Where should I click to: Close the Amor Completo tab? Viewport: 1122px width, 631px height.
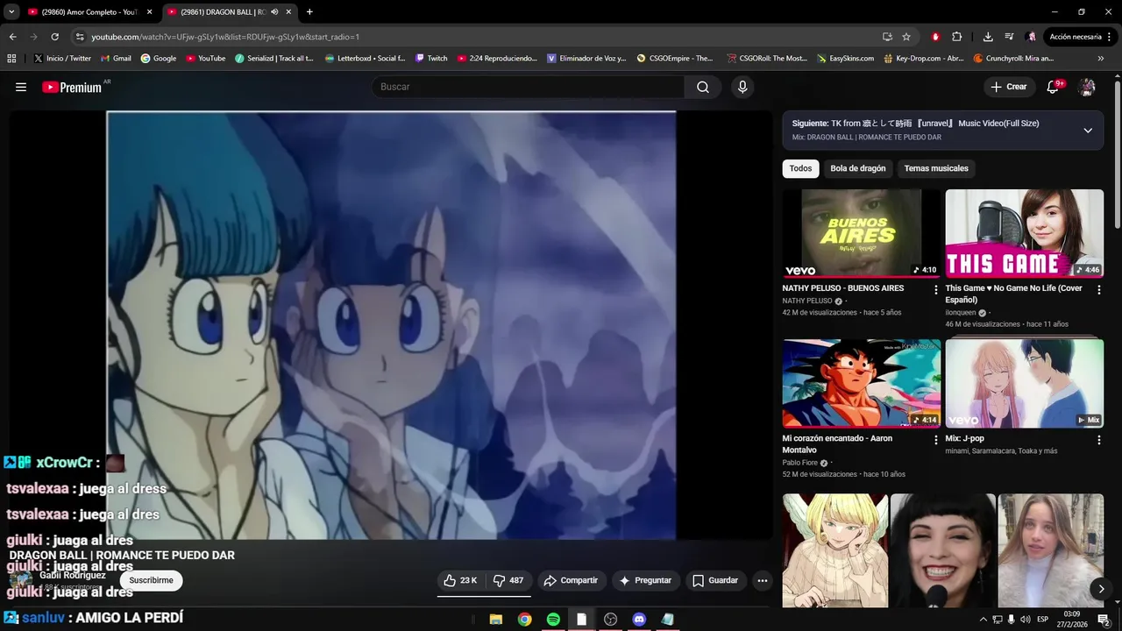click(149, 12)
